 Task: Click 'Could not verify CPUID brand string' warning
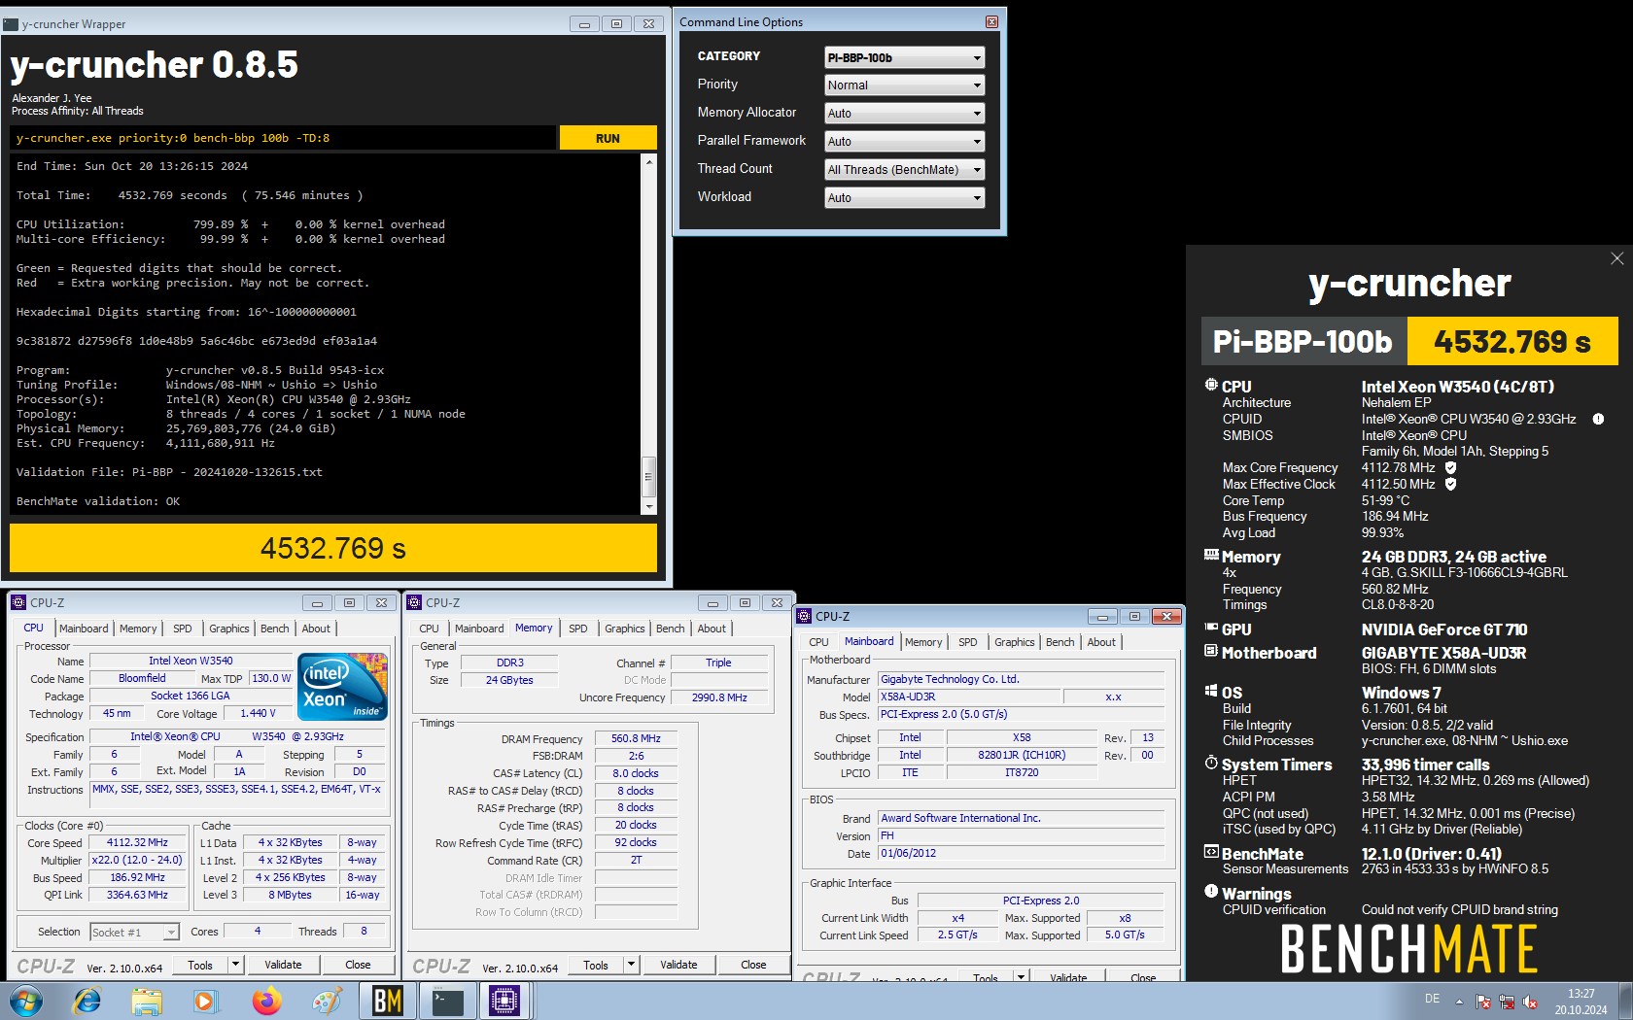point(1459,910)
